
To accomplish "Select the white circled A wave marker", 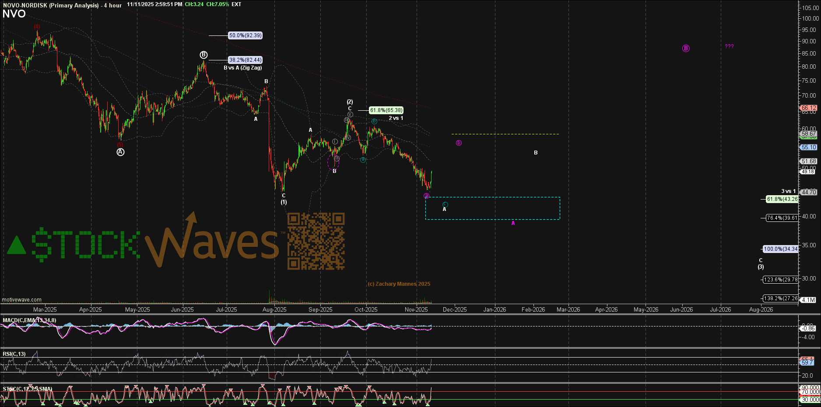I will tap(120, 152).
